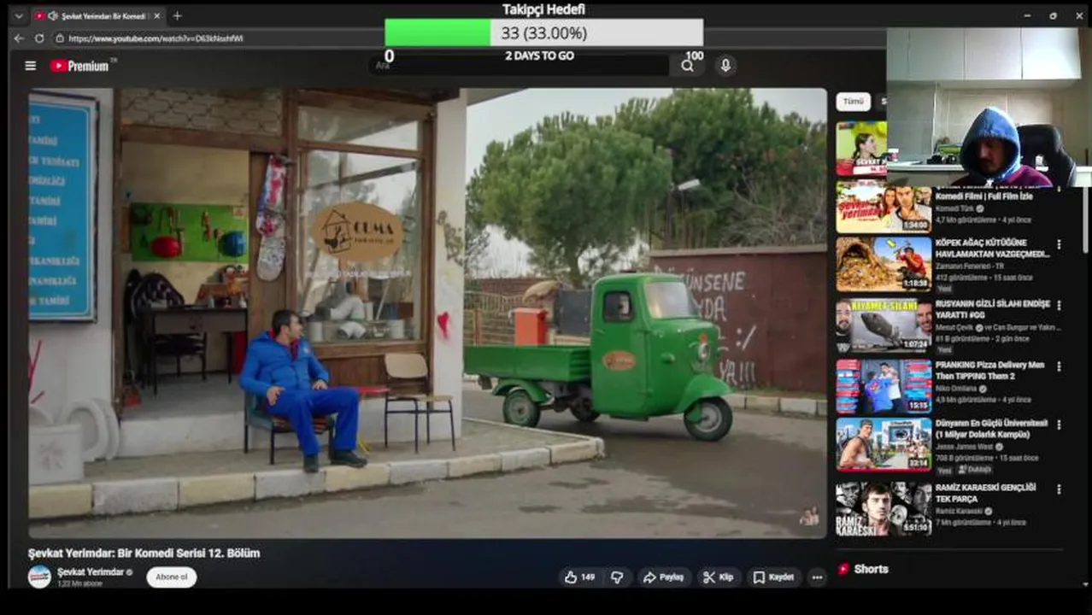1092x615 pixels.
Task: Click the site info lock icon in address bar
Action: pyautogui.click(x=60, y=38)
